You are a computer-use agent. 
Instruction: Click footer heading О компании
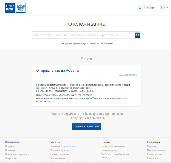pyautogui.click(x=154, y=142)
